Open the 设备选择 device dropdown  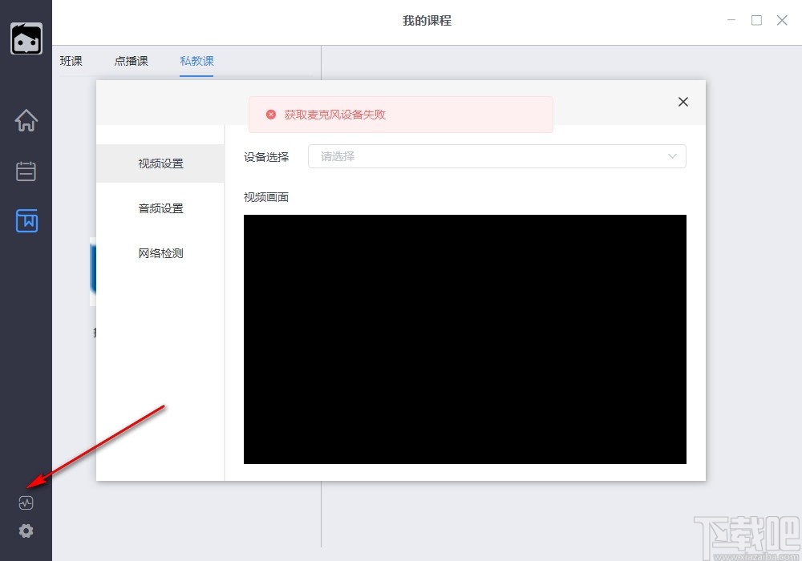pos(497,156)
